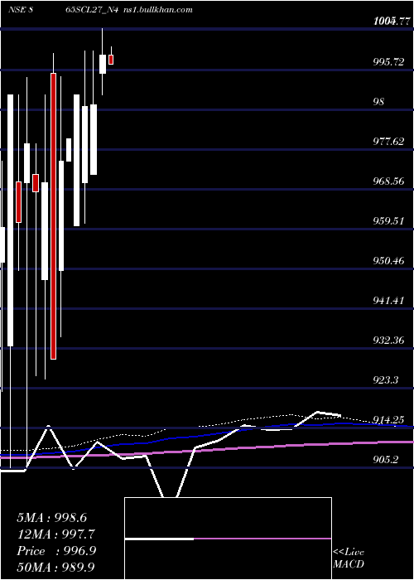Click the 914.25 price axis label
The image size is (414, 580).
coord(388,420)
